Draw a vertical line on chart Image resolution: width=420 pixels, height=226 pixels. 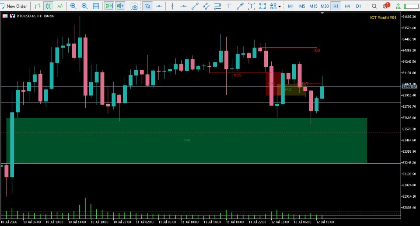172,6
